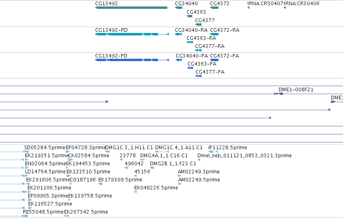
Task: Select the SD05284.5prime EST
Action: point(26,152)
